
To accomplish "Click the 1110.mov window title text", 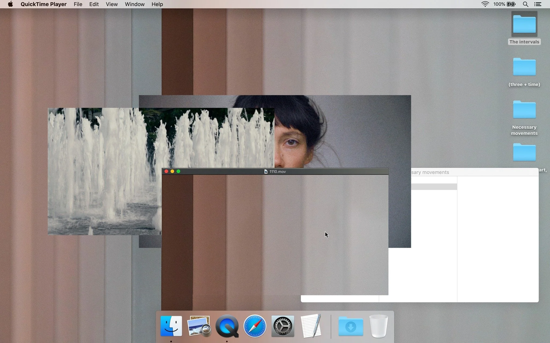I will click(x=278, y=171).
